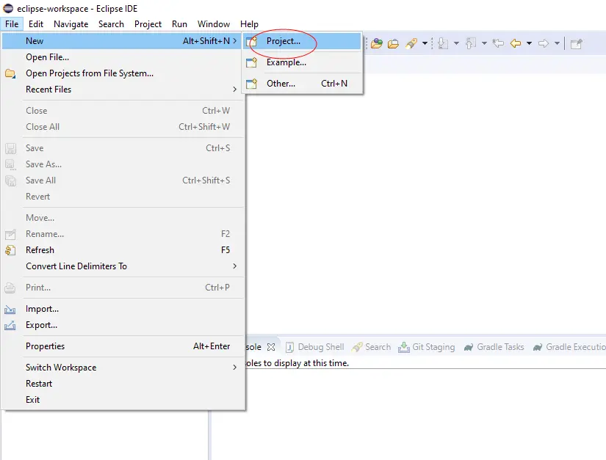Switch to the Debug Shell tab
606x460 pixels.
tap(315, 347)
